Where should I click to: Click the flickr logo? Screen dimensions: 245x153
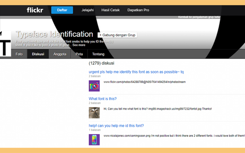tap(35, 10)
